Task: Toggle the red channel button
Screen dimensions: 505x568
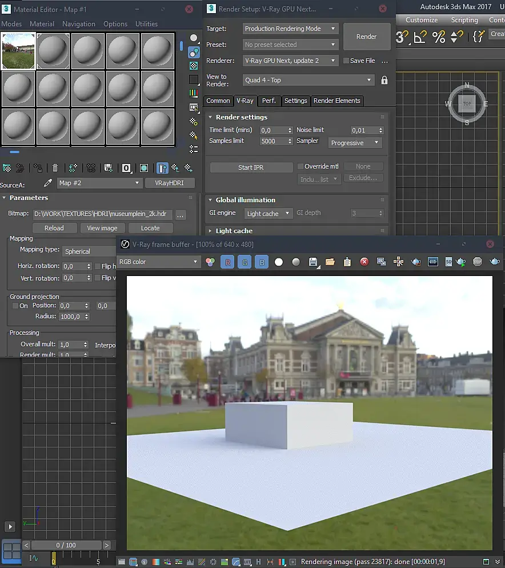Action: click(x=227, y=262)
